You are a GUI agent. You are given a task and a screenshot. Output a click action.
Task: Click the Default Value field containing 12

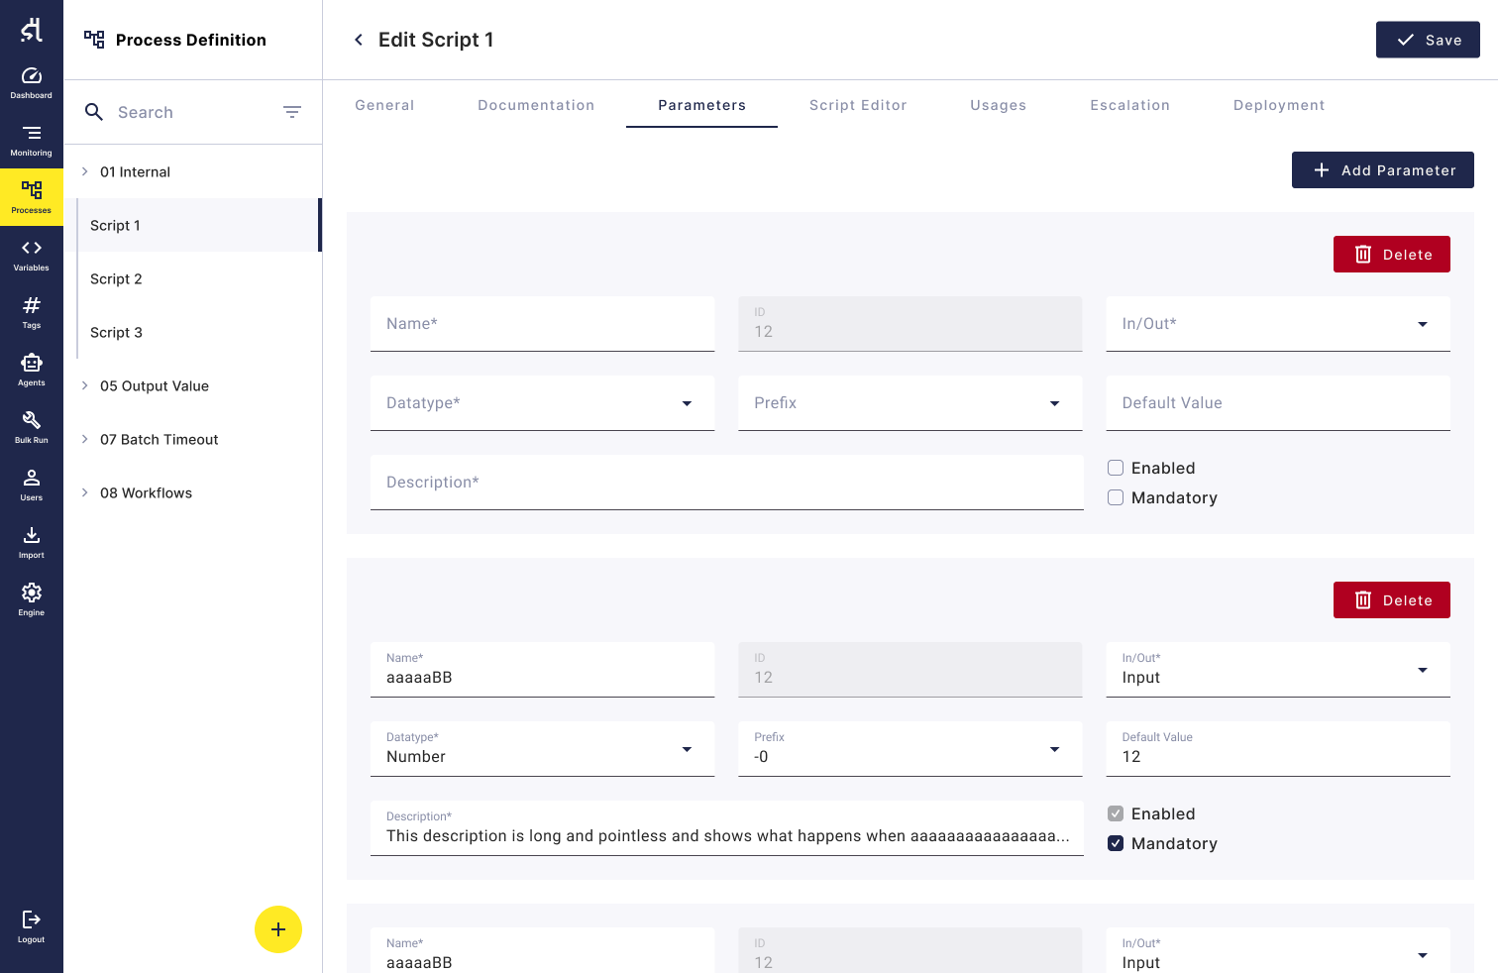coord(1278,749)
